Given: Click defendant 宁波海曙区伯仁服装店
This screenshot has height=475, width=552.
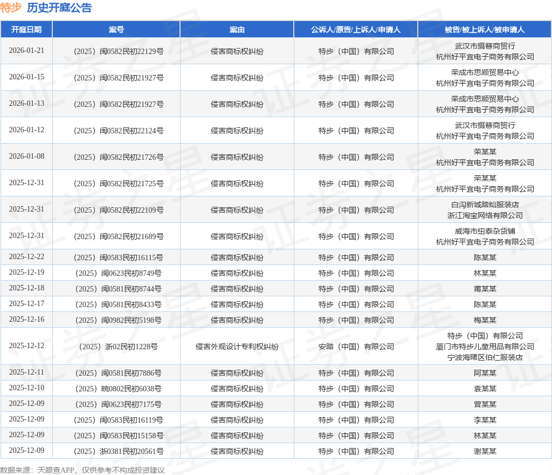Looking at the screenshot, I should pos(485,357).
